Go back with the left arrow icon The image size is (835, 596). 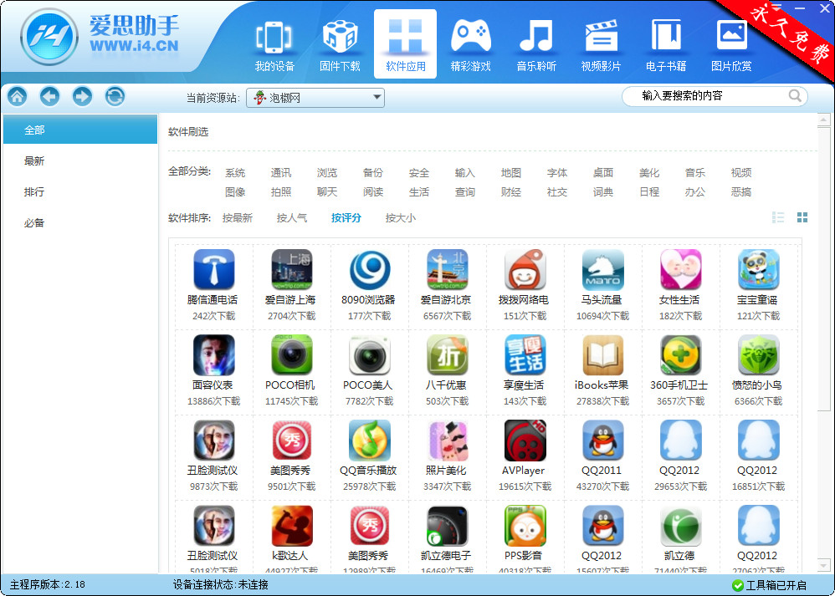50,96
